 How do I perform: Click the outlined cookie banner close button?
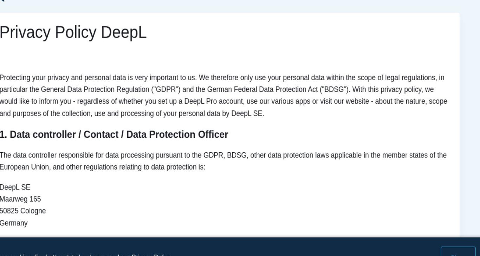[x=458, y=251]
